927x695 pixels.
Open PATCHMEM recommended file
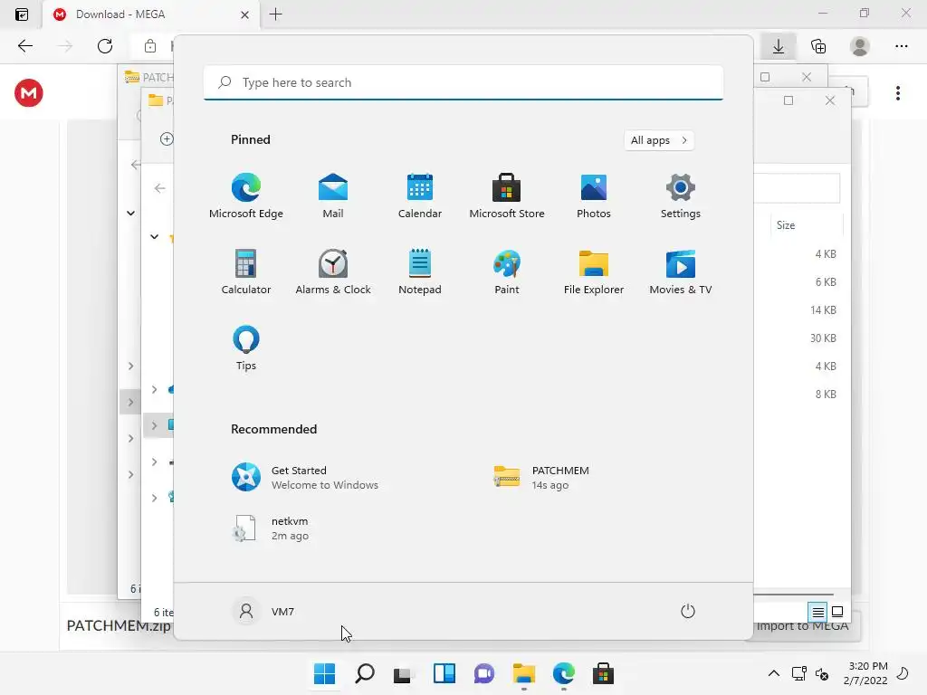point(541,478)
